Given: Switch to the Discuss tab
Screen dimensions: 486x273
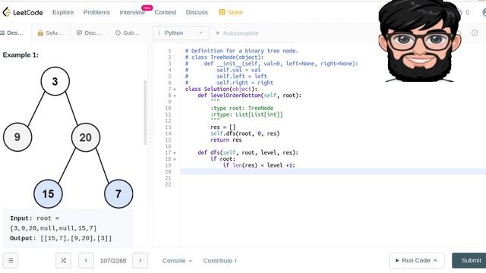Looking at the screenshot, I should [x=89, y=33].
